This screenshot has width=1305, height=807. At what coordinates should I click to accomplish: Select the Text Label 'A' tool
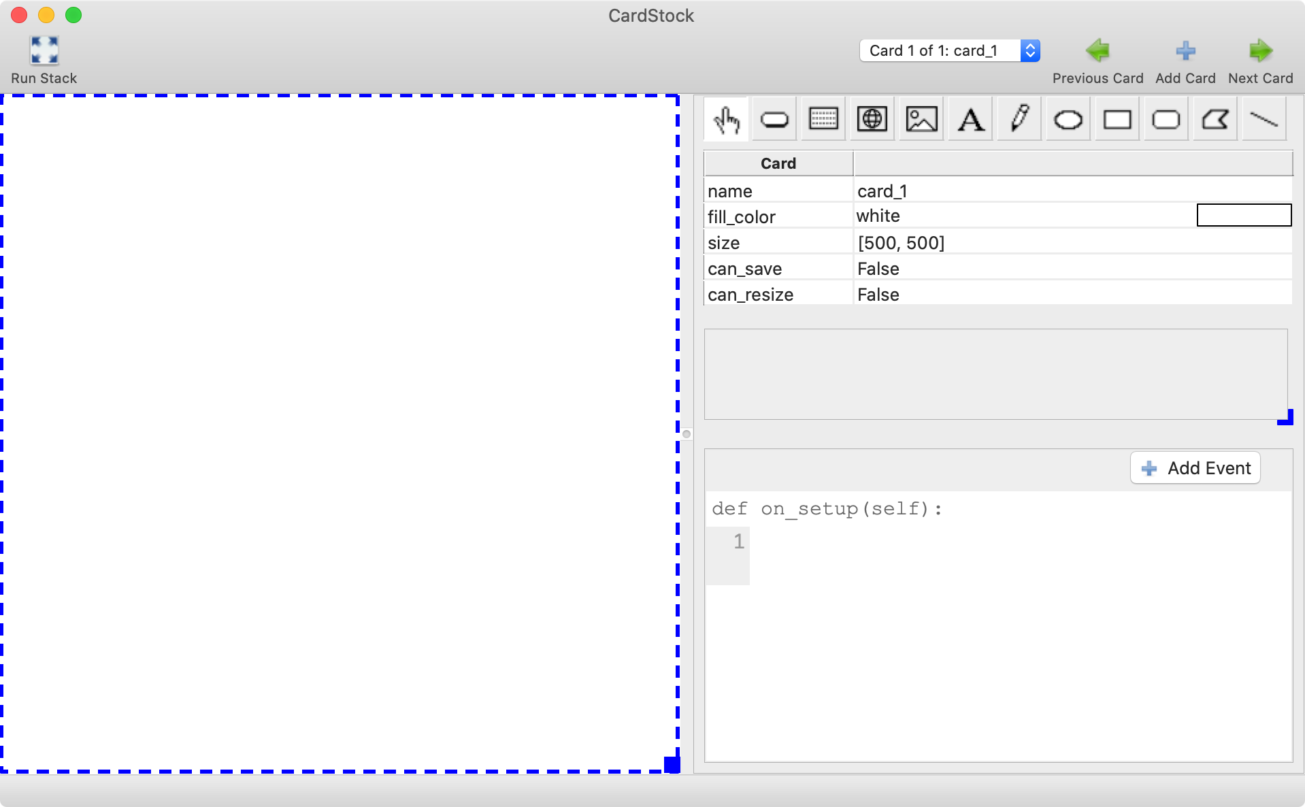point(970,120)
